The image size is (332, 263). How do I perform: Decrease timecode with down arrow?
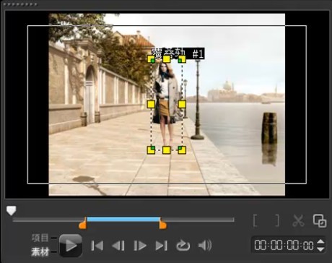[320, 249]
